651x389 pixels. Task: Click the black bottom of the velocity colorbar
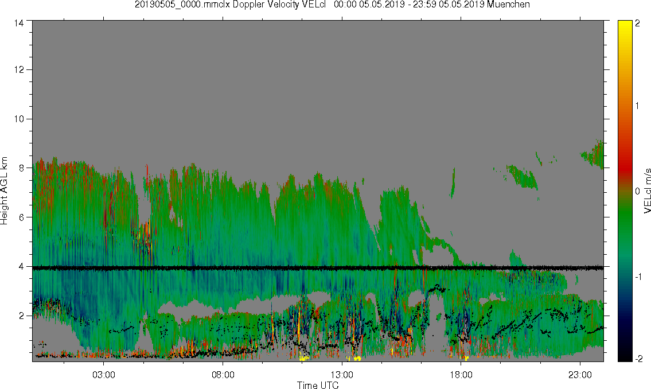coord(625,357)
